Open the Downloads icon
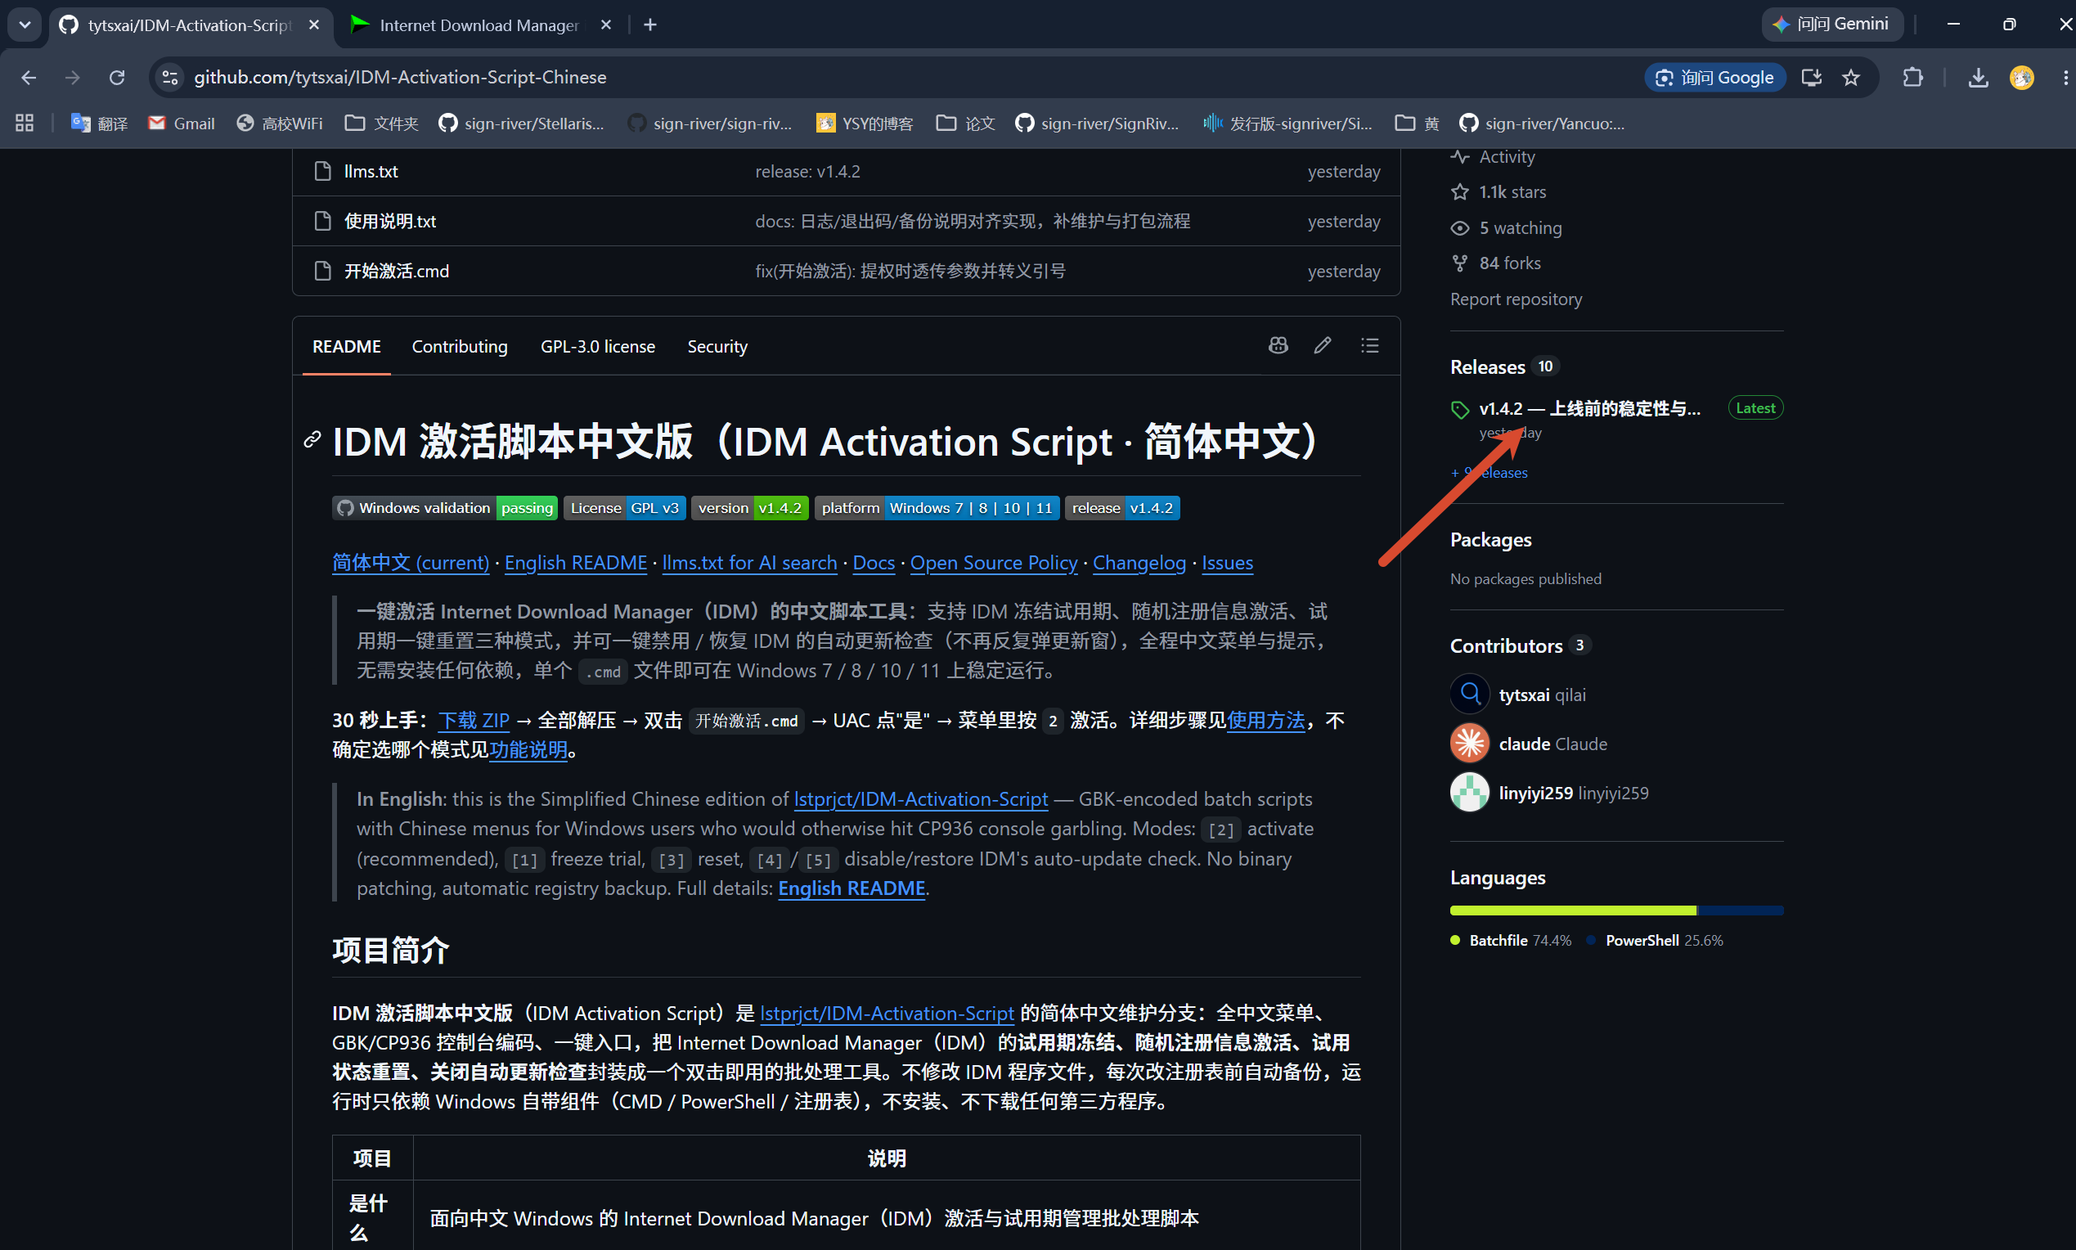This screenshot has width=2076, height=1250. point(1978,78)
